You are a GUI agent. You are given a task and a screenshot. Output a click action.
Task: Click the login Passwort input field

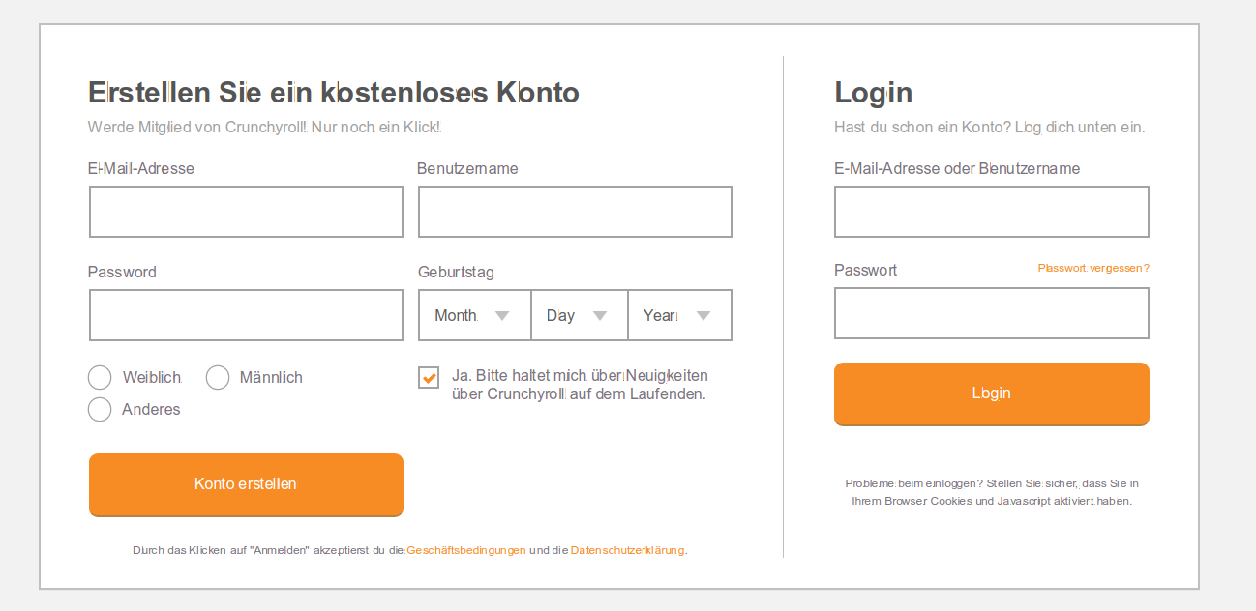pyautogui.click(x=992, y=313)
